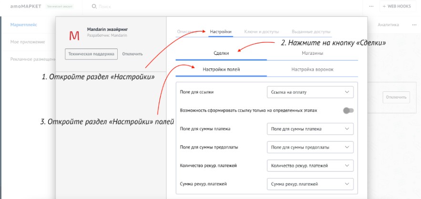Click the Разработчик: Mandarin text

coord(107,35)
